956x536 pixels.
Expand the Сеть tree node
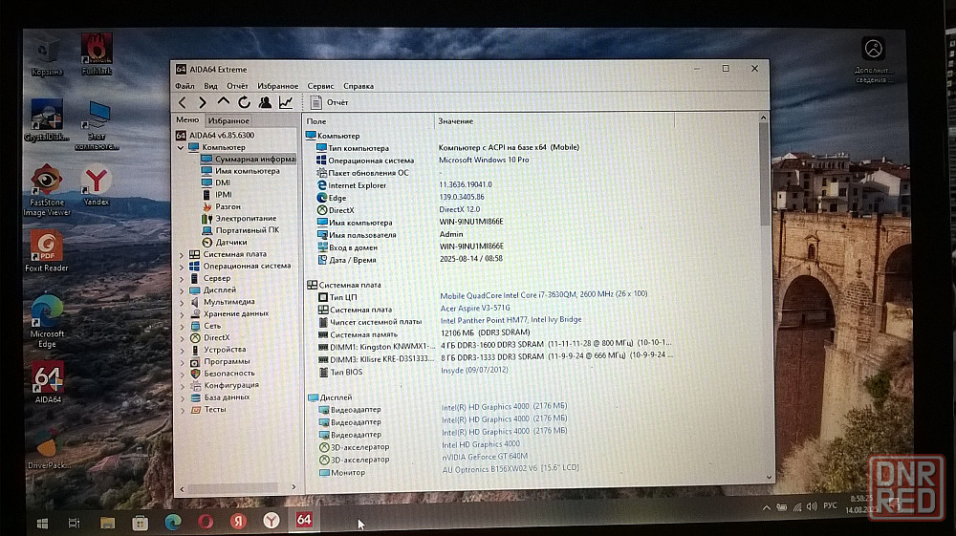pyautogui.click(x=182, y=326)
